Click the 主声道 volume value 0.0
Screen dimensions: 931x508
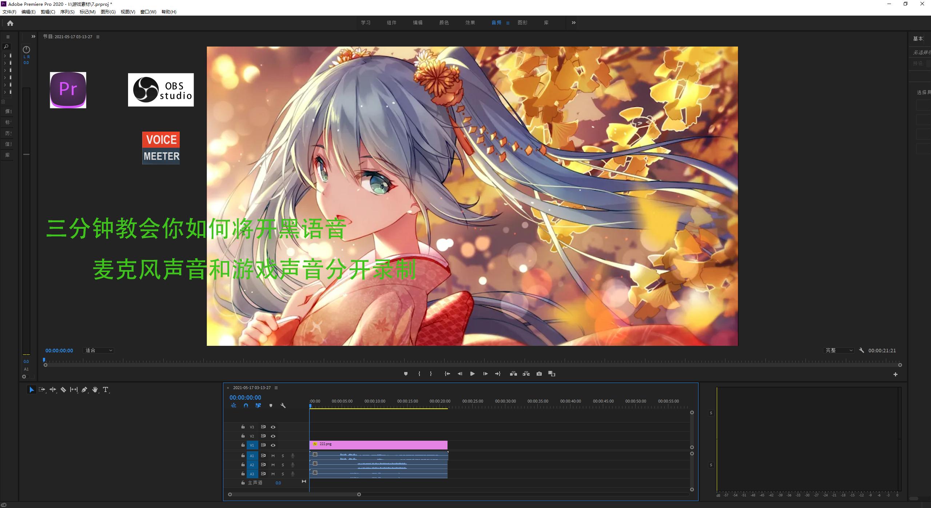[x=278, y=482]
